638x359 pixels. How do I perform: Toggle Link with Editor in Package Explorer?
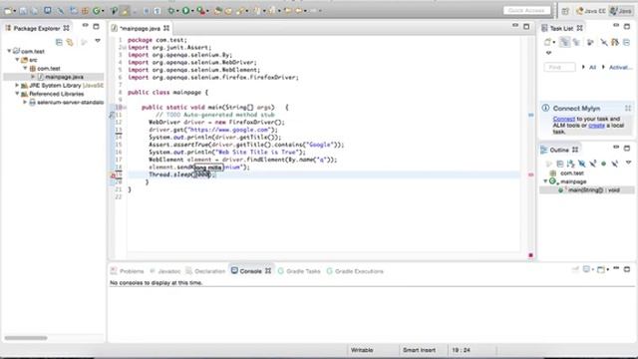tap(70, 42)
